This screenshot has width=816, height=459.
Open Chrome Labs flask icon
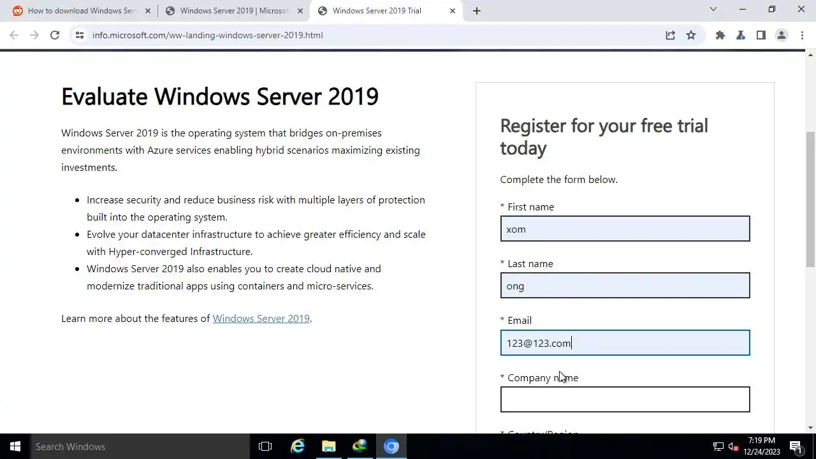[x=741, y=35]
